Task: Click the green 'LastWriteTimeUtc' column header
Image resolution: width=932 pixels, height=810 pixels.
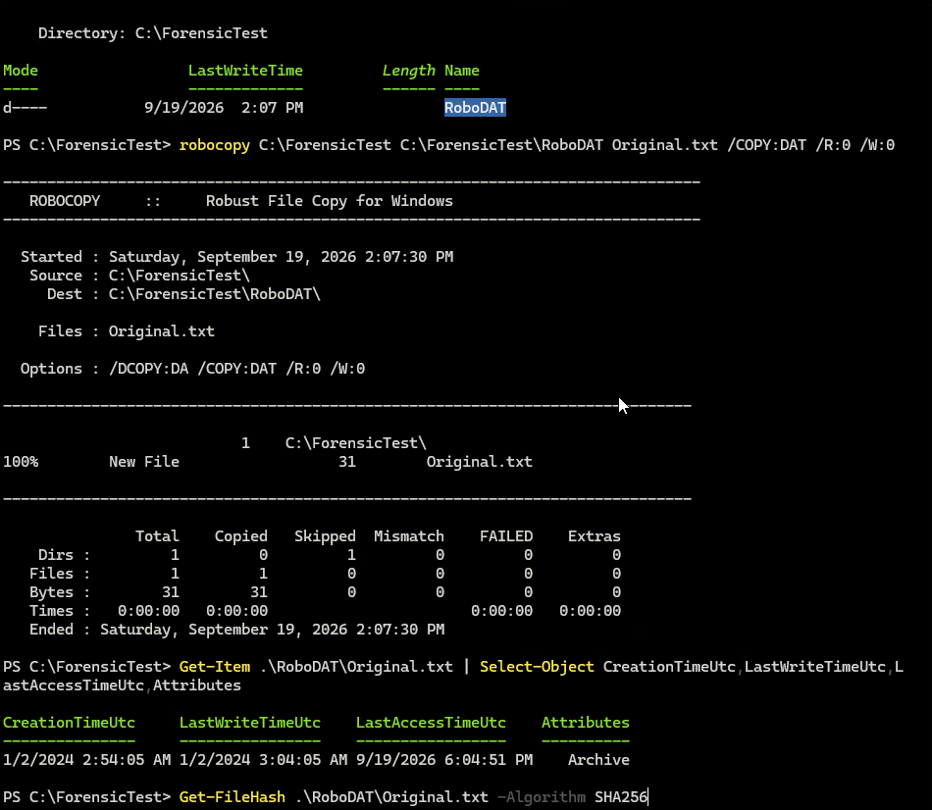Action: click(249, 723)
